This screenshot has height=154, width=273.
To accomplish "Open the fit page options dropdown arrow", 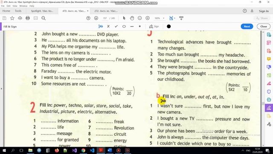I will [174, 18].
